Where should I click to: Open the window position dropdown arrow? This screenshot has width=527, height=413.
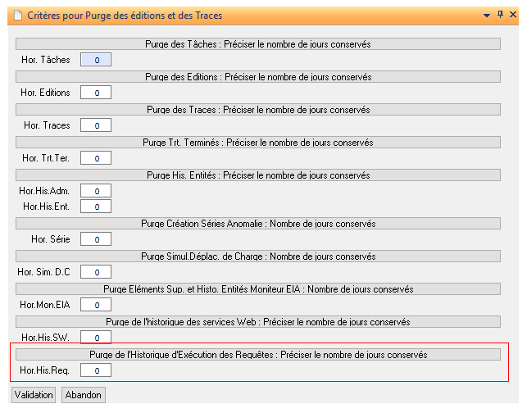click(x=488, y=15)
